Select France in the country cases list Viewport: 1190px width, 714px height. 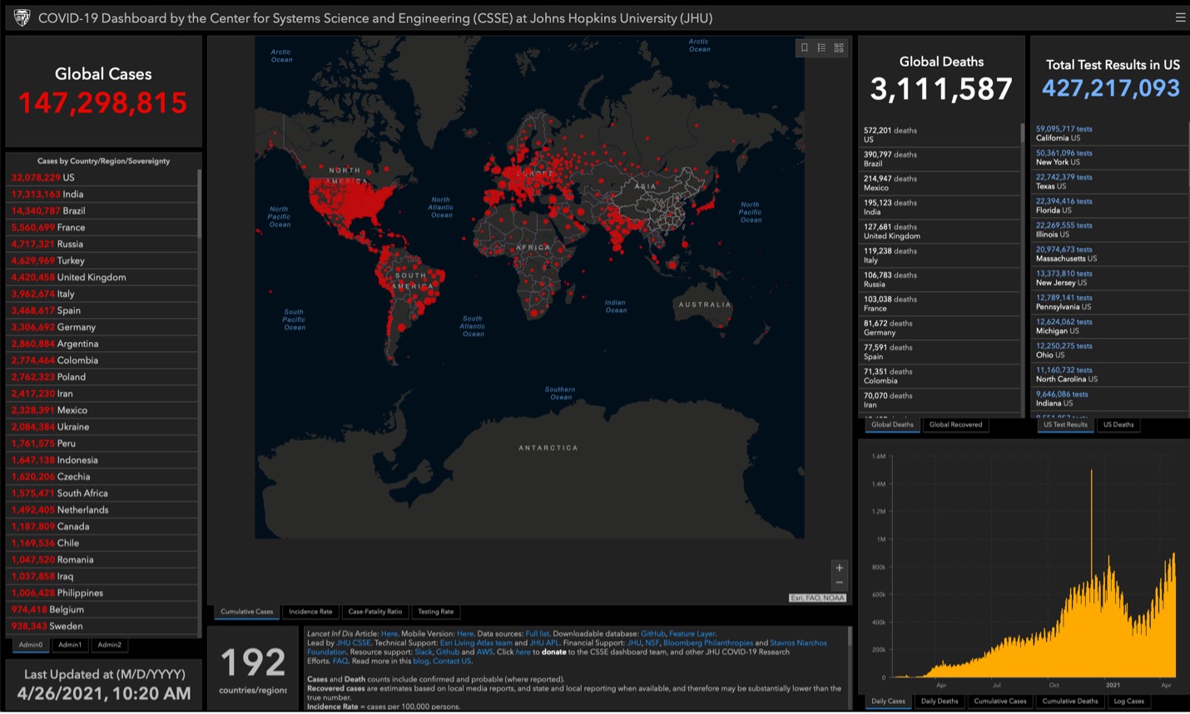[x=103, y=227]
